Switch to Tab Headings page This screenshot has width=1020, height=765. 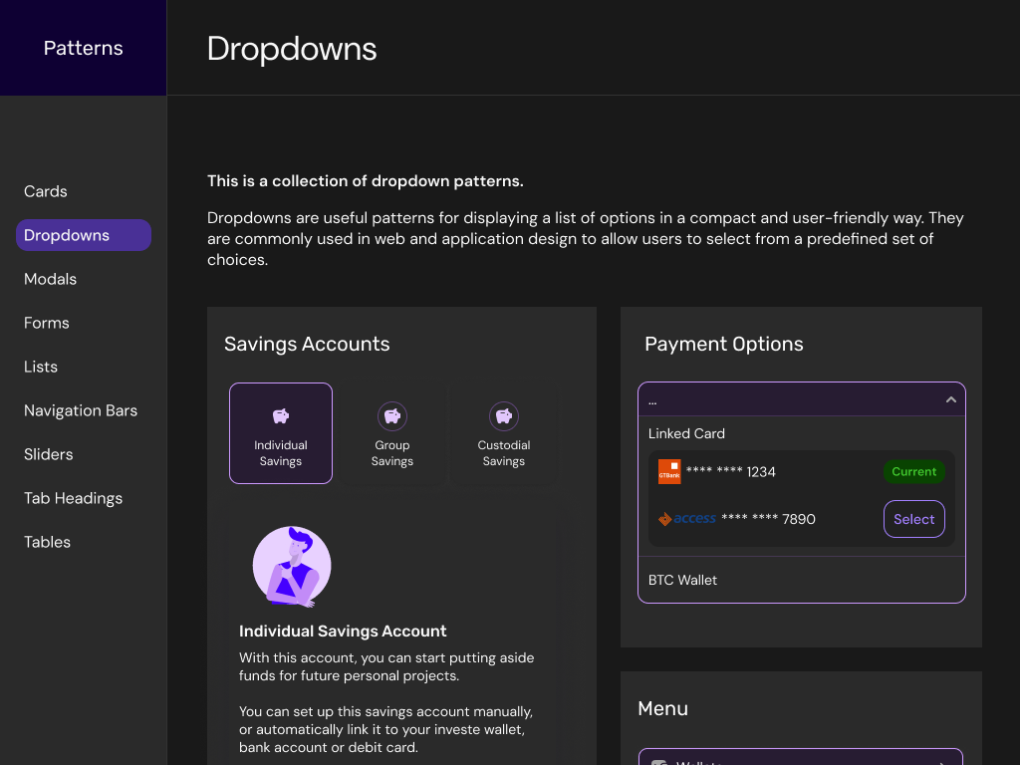pyautogui.click(x=73, y=498)
